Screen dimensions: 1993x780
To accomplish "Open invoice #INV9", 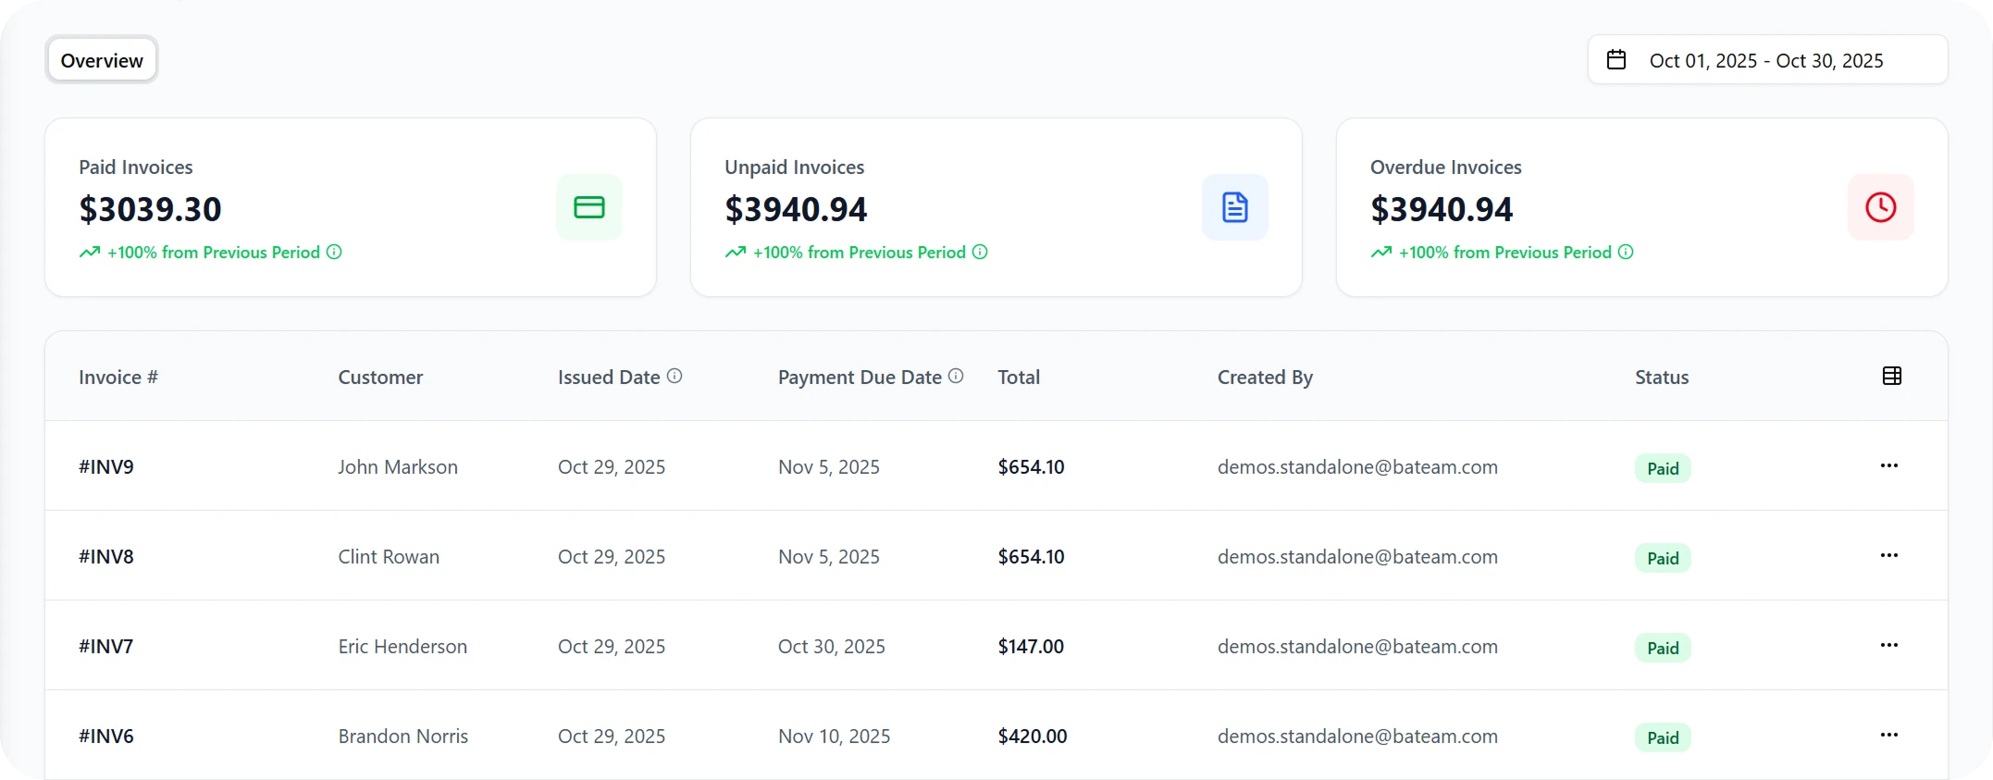I will [x=106, y=467].
